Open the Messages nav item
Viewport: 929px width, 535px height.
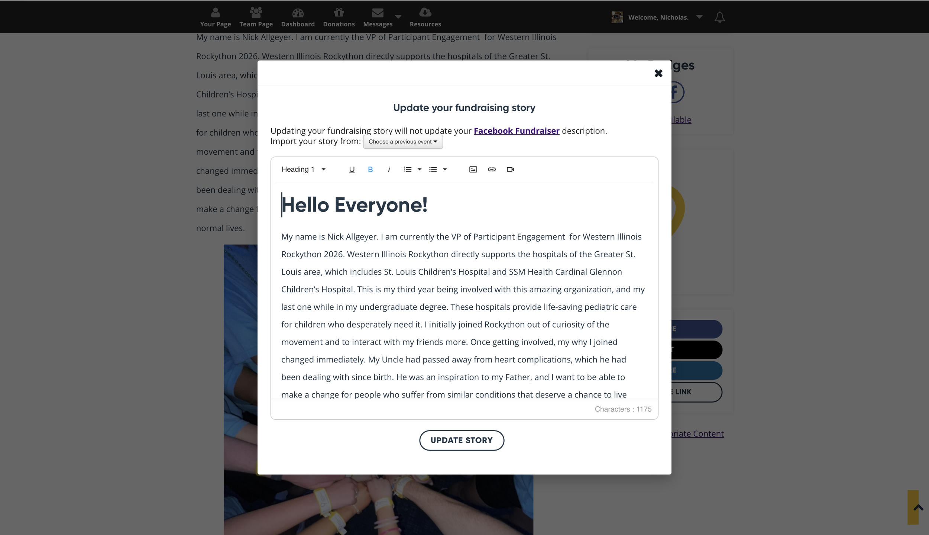(378, 17)
